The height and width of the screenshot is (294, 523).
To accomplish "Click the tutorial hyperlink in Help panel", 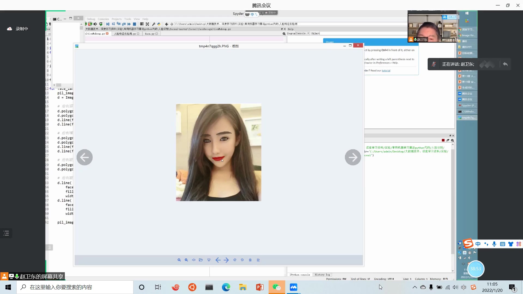I will [x=387, y=70].
